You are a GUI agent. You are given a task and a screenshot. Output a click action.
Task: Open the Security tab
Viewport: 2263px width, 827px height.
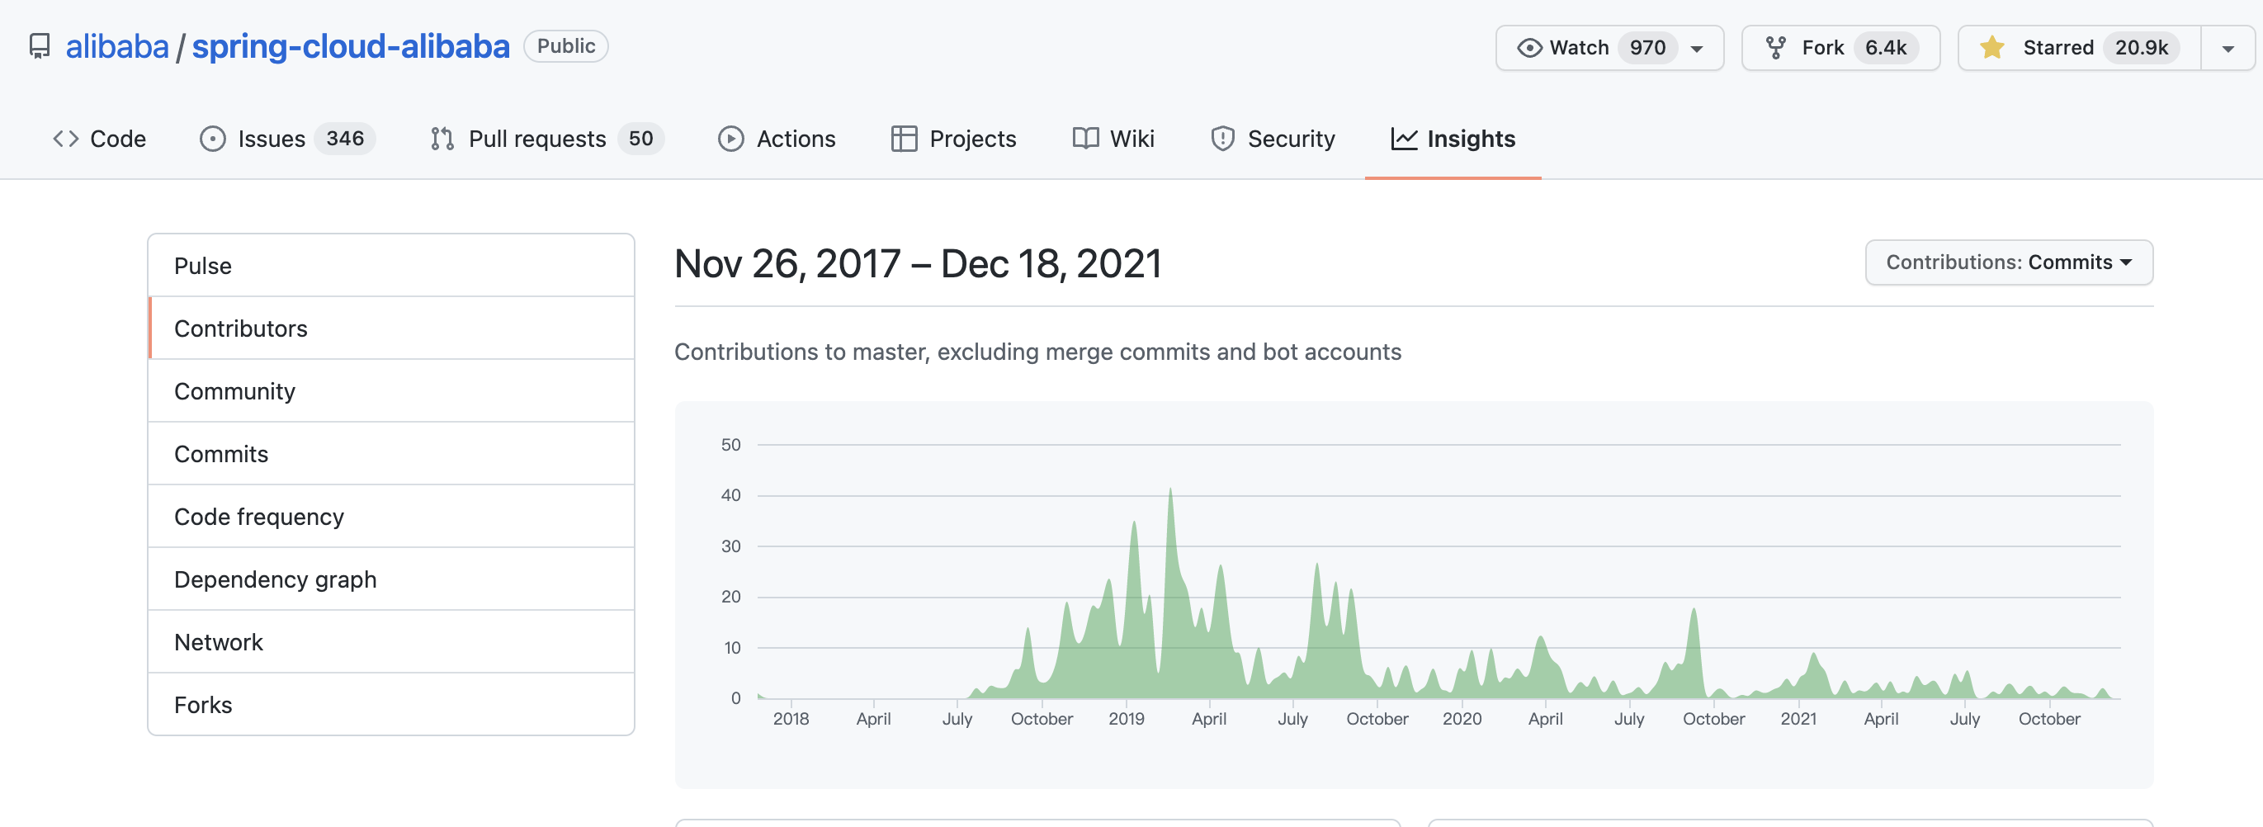[x=1273, y=139]
